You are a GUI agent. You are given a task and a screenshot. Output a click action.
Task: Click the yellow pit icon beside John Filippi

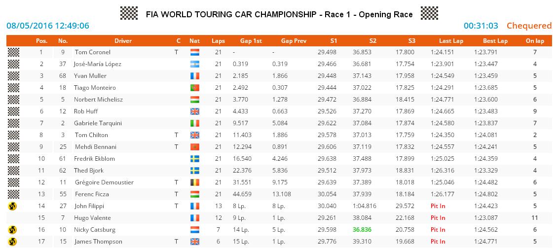coord(13,206)
